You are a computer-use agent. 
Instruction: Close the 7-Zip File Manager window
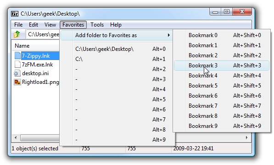[x=242, y=12]
